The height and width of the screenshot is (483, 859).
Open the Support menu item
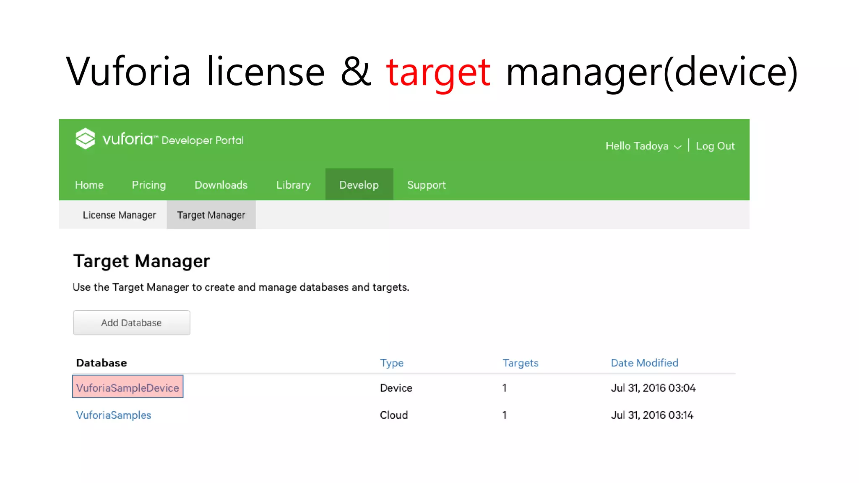426,185
